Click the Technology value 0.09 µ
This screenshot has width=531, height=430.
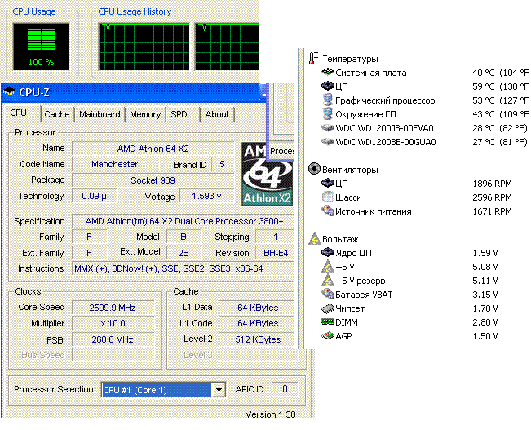tap(95, 196)
